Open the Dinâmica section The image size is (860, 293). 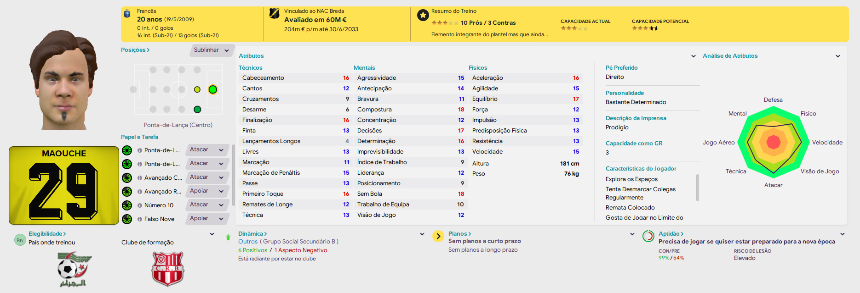252,234
